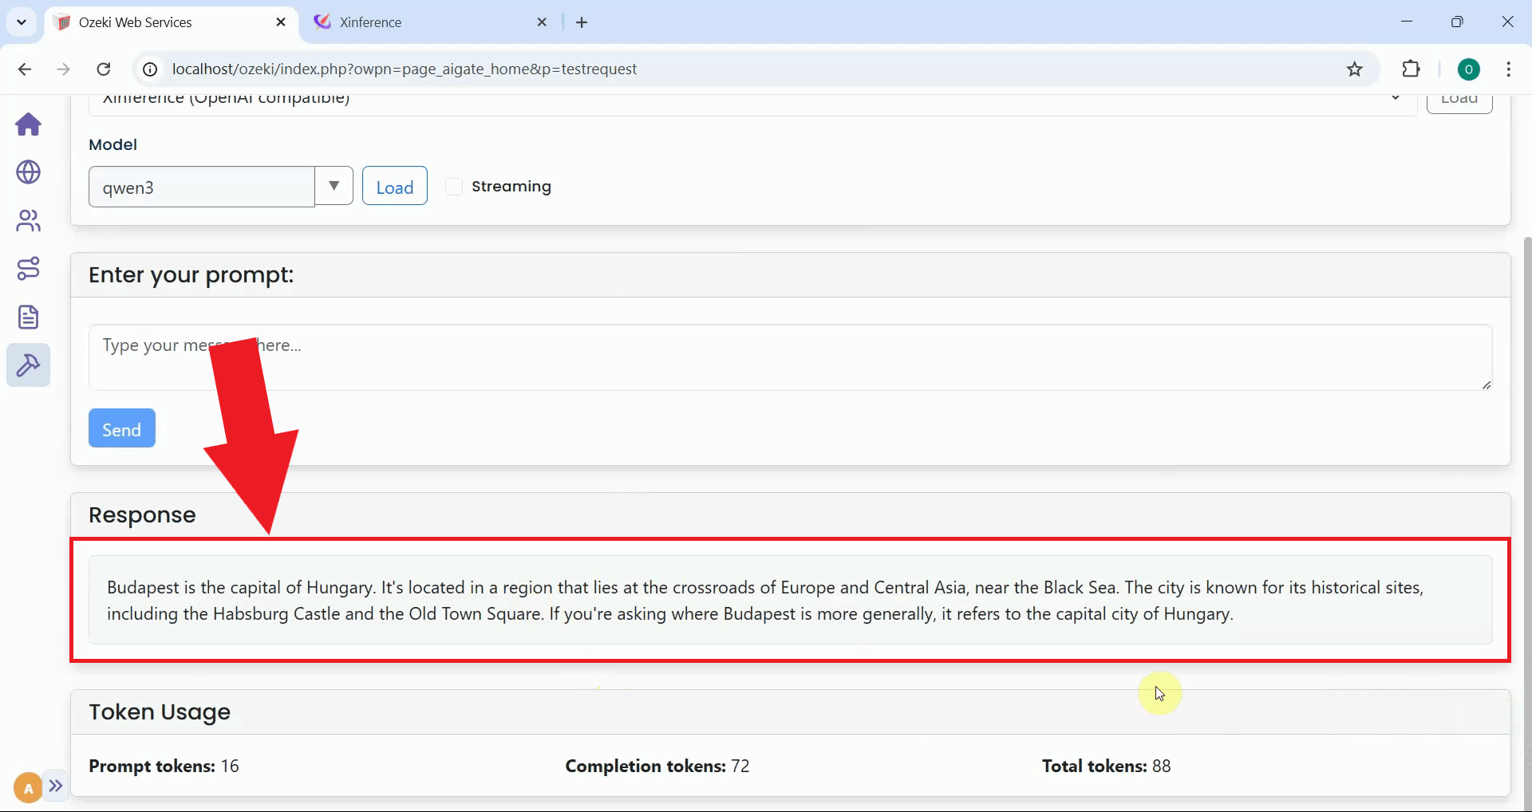Image resolution: width=1532 pixels, height=812 pixels.
Task: Open the qwen3 model dropdown
Action: point(333,186)
